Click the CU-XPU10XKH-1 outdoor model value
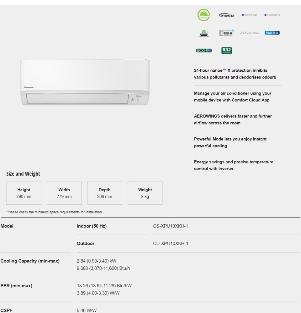Viewport: 301px width, 313px height. [171, 243]
